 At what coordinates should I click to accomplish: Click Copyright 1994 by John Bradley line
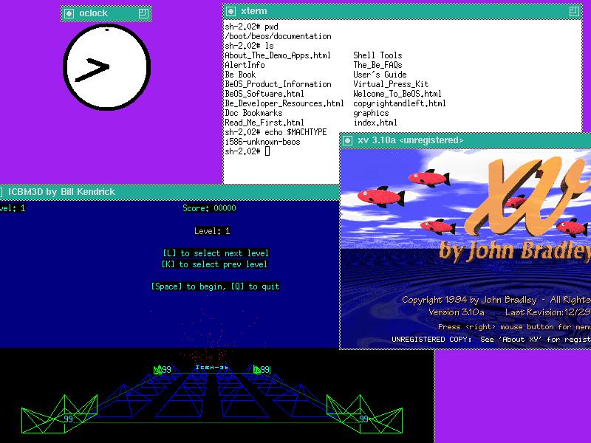[x=496, y=300]
